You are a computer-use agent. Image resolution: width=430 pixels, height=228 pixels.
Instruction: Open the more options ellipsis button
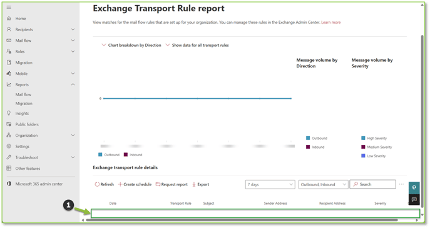[401, 184]
